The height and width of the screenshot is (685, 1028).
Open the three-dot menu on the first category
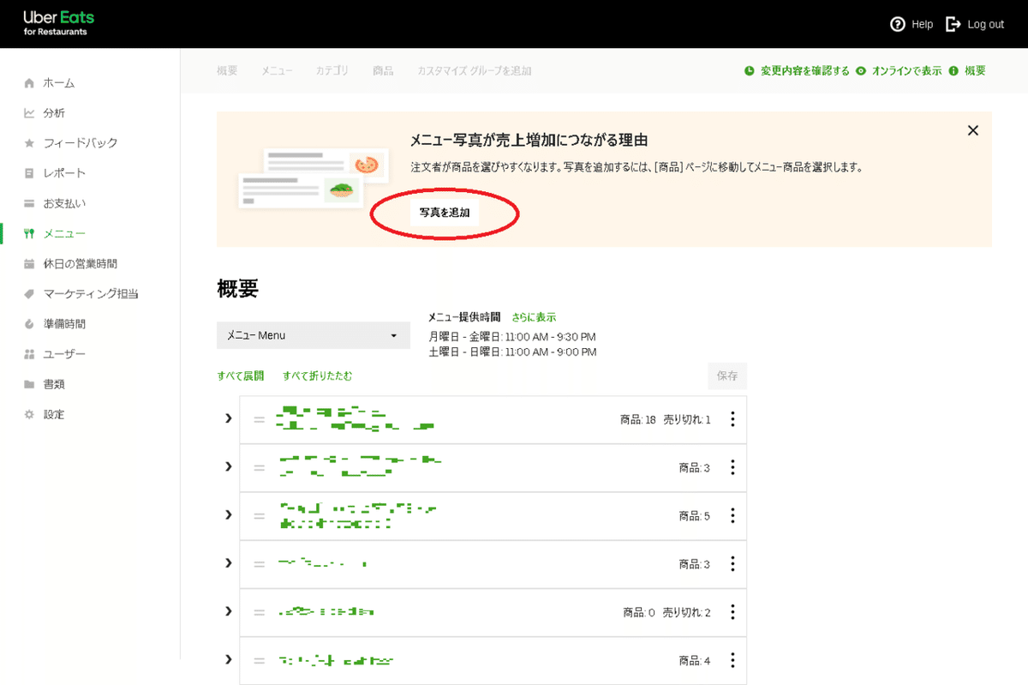click(x=732, y=419)
